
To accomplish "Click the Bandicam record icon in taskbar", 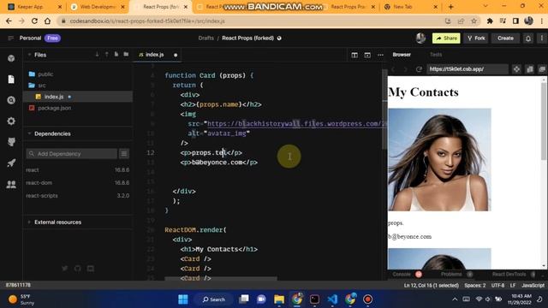I will point(367,299).
